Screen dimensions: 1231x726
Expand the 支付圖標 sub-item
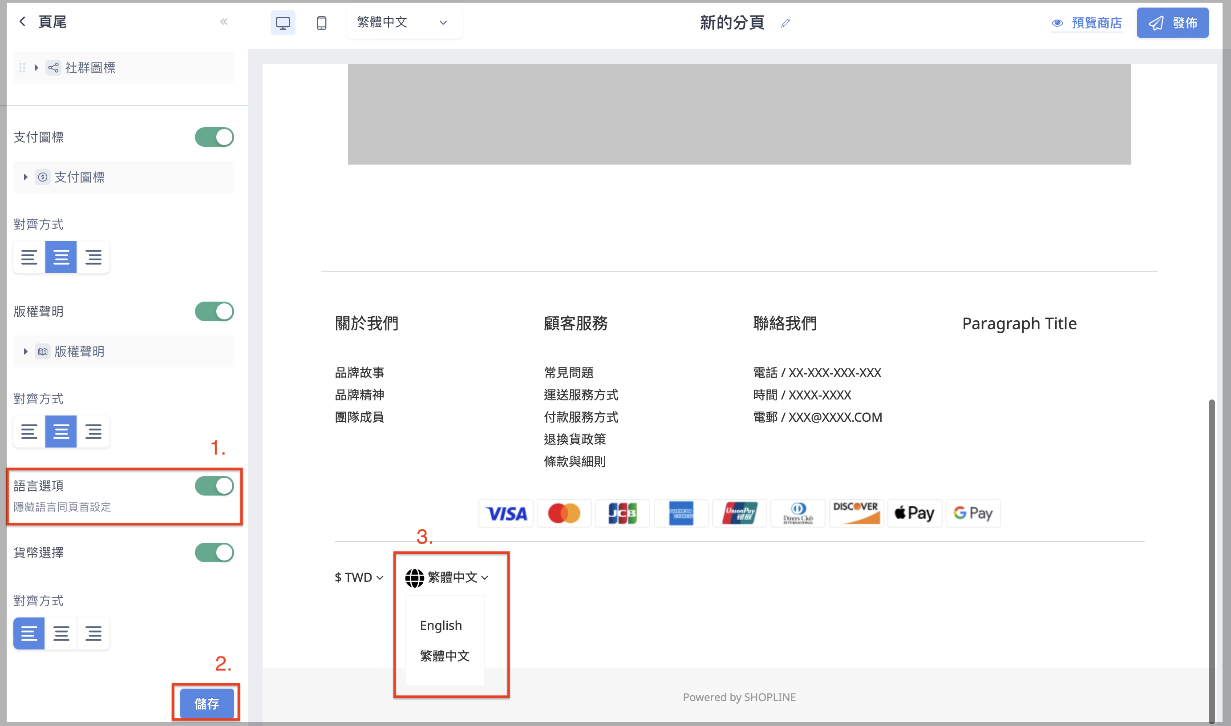coord(25,177)
